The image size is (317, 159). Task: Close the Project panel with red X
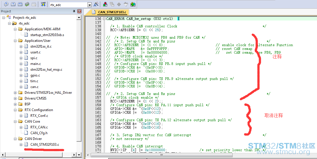click(x=79, y=11)
